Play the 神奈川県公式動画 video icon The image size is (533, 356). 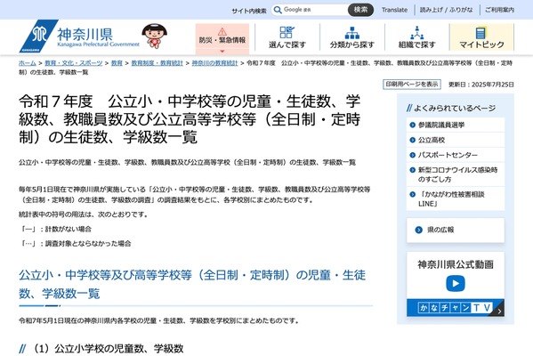[x=456, y=283]
